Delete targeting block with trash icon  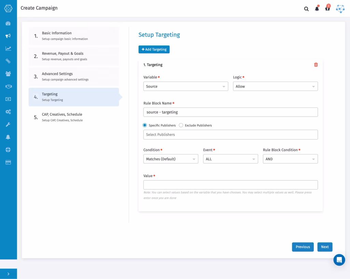coord(316,65)
